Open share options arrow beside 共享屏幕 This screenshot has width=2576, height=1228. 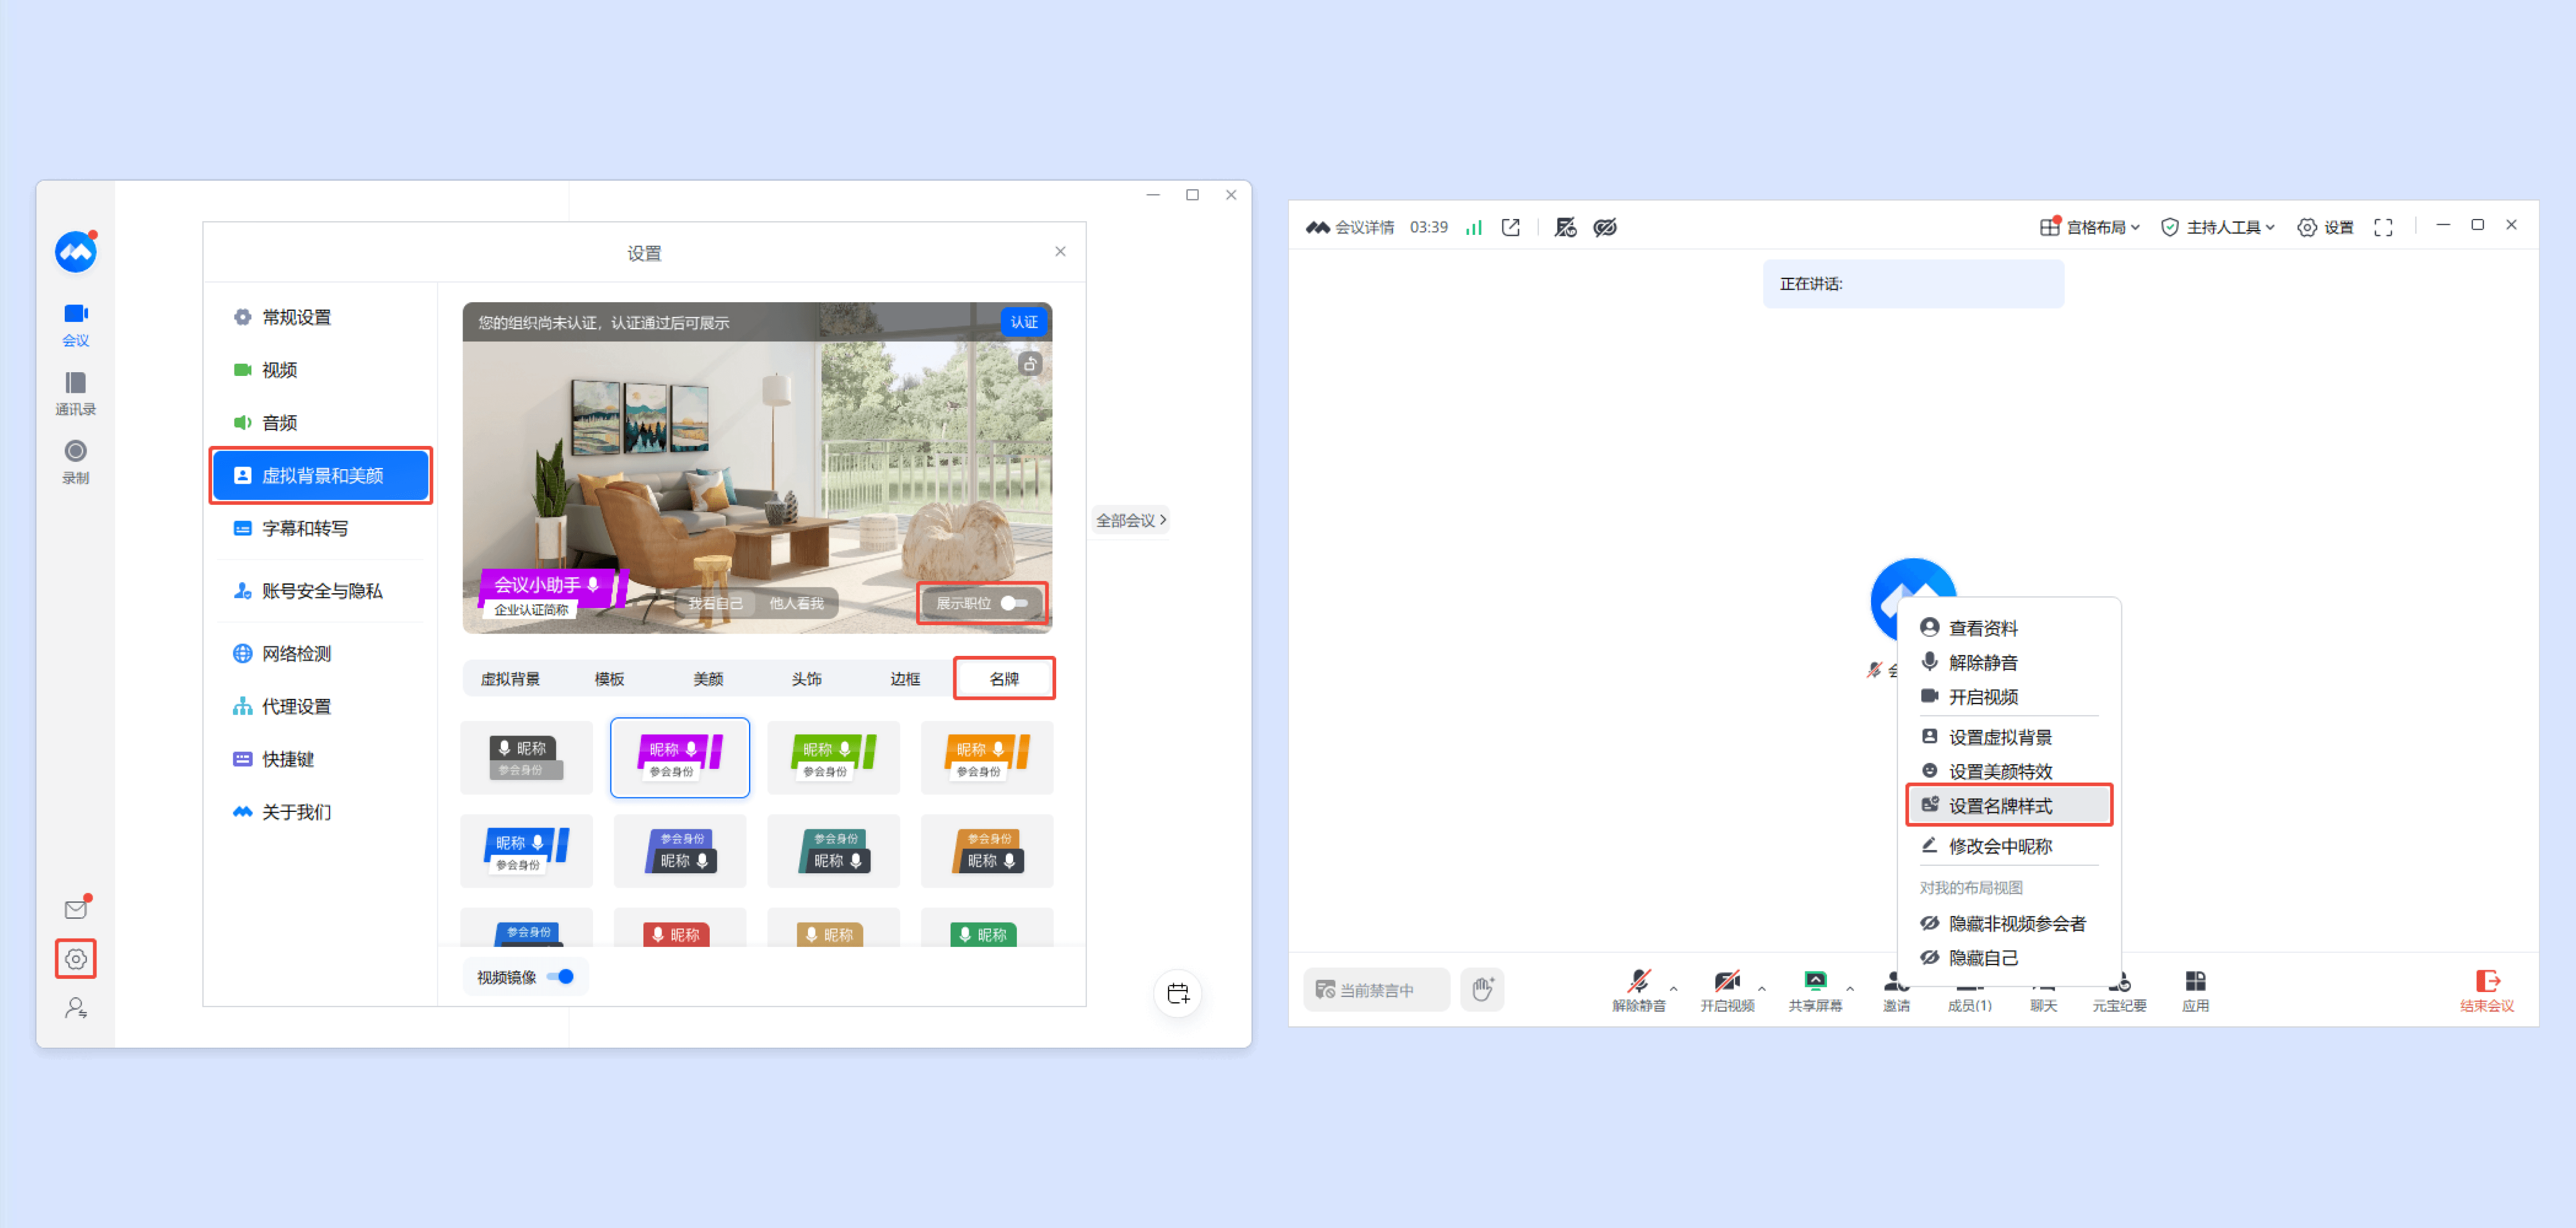(1850, 988)
